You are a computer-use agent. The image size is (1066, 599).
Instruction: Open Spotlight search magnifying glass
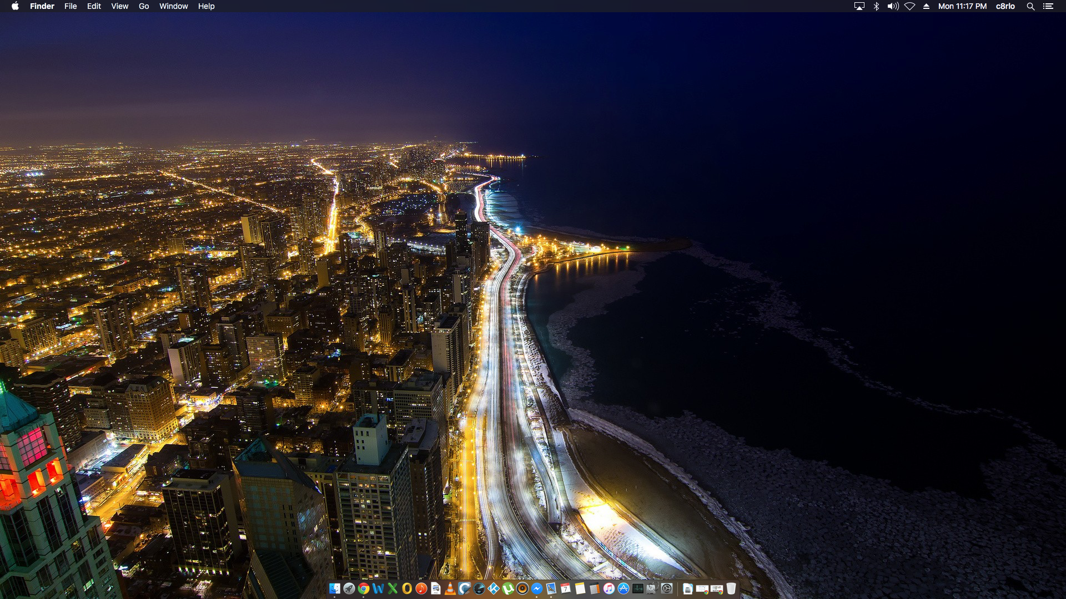[1030, 6]
